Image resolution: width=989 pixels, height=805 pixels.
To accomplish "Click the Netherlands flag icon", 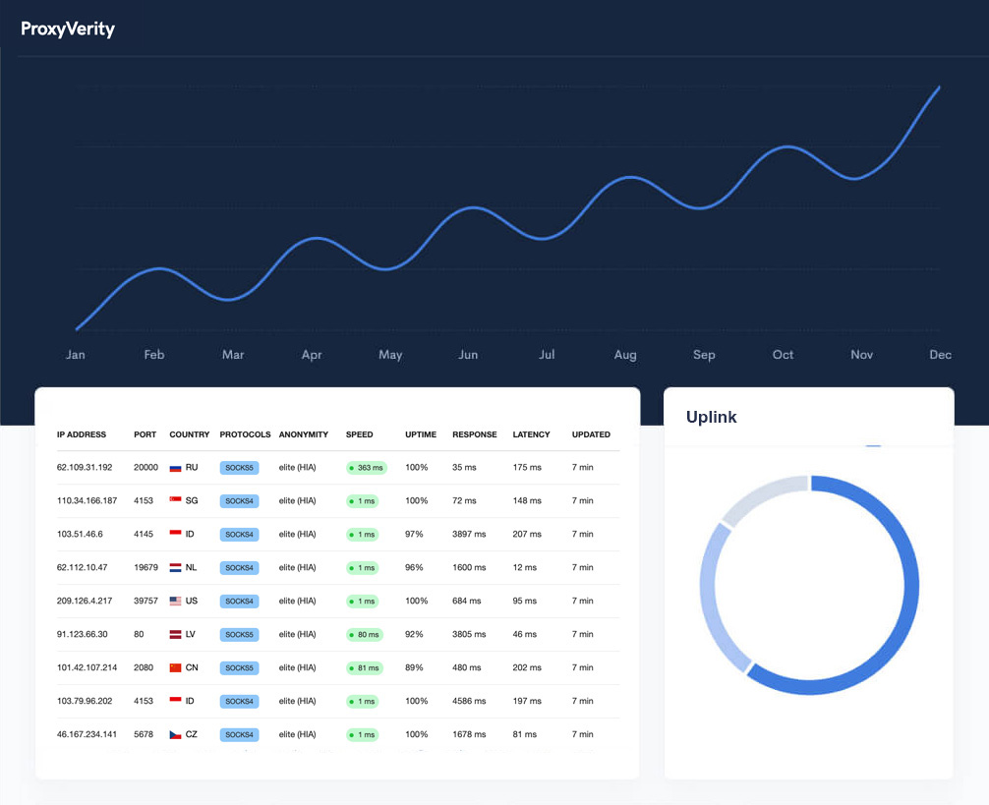I will click(176, 568).
